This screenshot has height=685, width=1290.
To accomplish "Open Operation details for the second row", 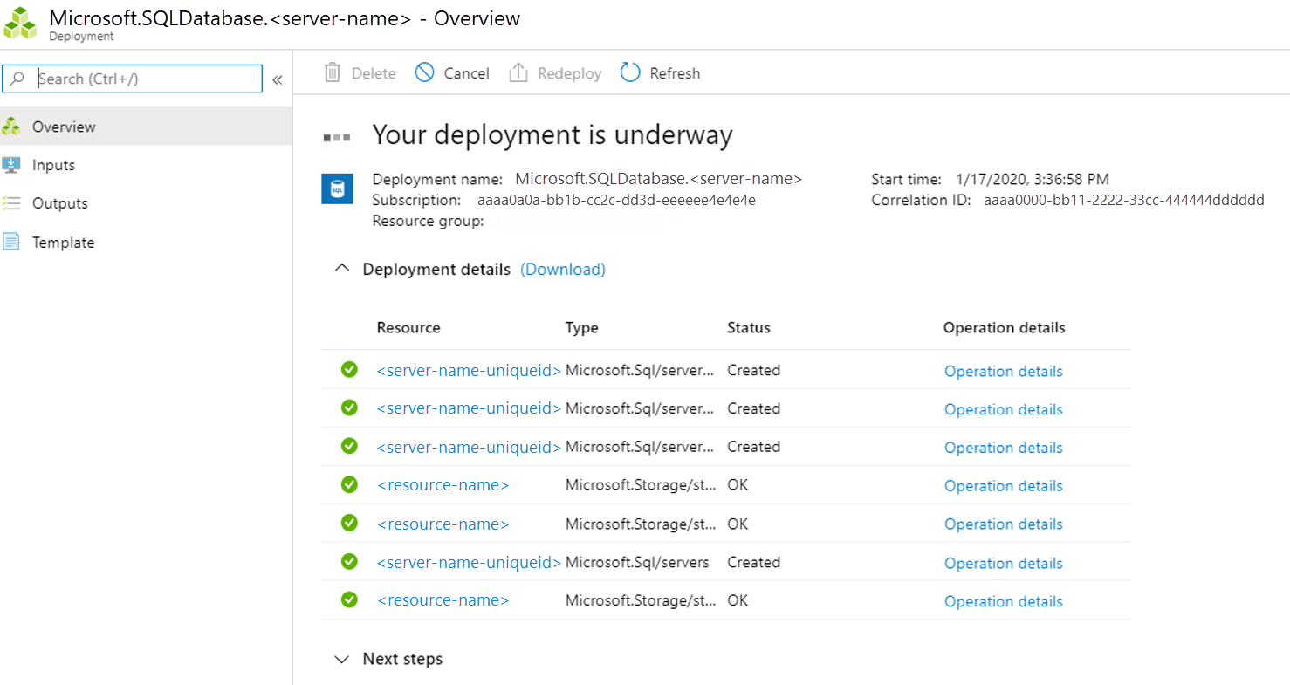I will click(x=1004, y=409).
